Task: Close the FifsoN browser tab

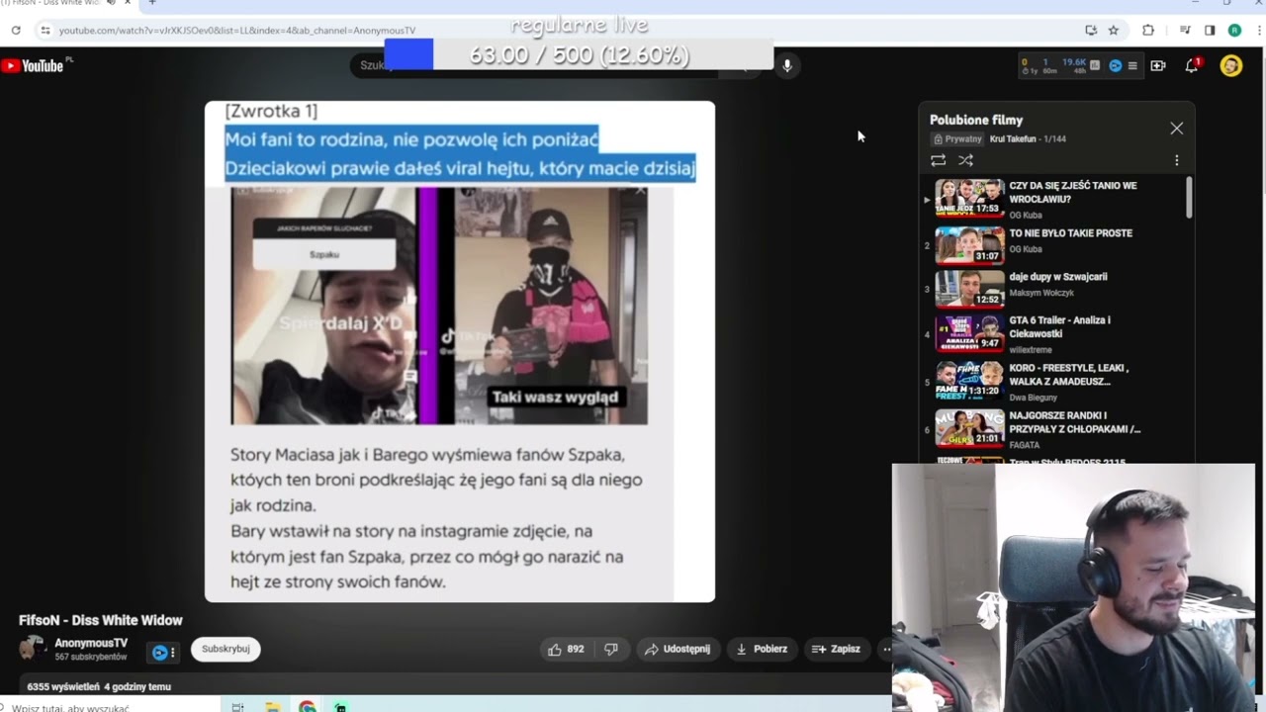Action: 128,3
